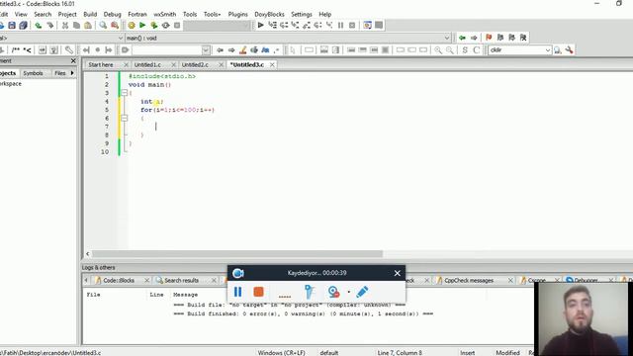Click the Undo toolbar icon
The image size is (633, 356).
tap(39, 26)
